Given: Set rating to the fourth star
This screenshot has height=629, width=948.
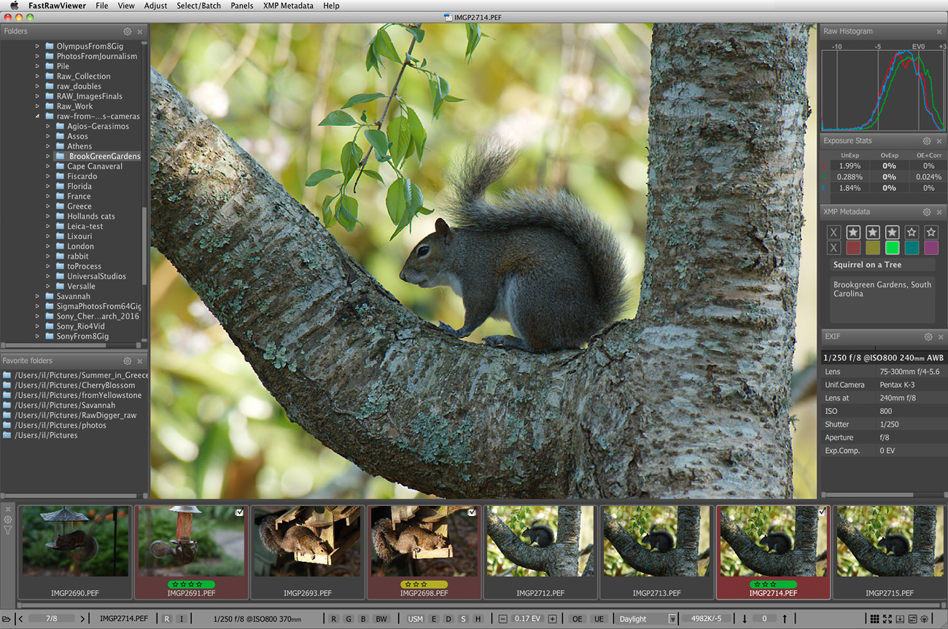Looking at the screenshot, I should pos(912,232).
